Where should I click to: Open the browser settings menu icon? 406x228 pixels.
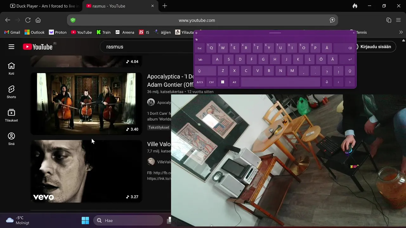point(399,20)
